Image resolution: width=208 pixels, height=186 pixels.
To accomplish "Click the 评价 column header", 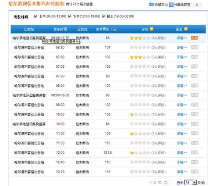I will (x=145, y=29).
